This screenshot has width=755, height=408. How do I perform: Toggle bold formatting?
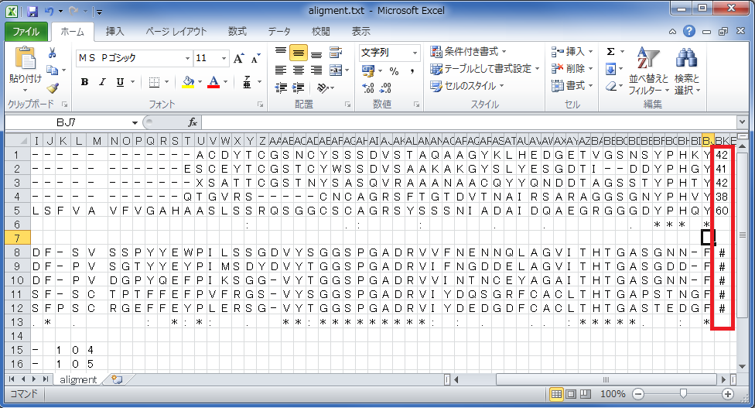pos(84,83)
